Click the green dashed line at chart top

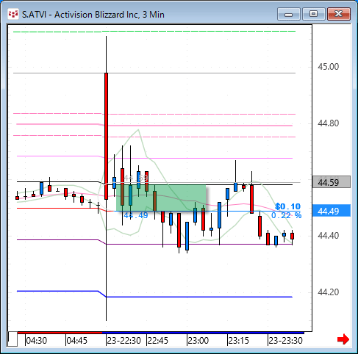tap(154, 32)
